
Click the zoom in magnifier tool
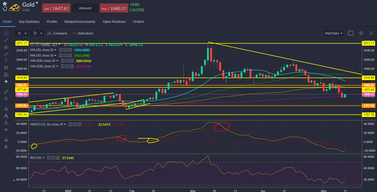6,98
